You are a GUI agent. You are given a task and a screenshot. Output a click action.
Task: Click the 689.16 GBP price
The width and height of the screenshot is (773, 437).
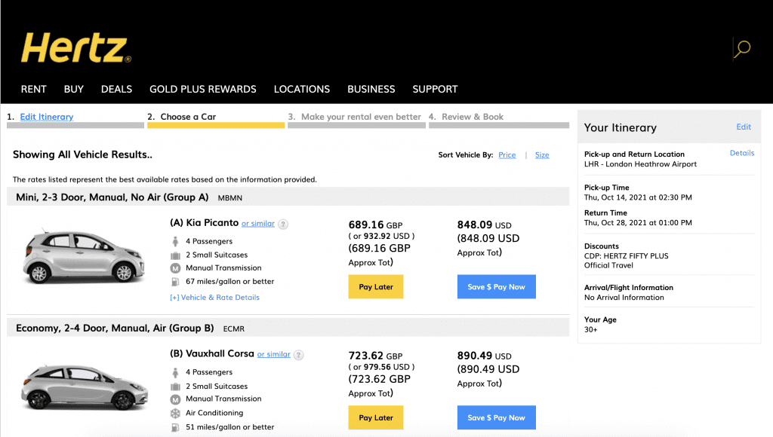point(375,225)
